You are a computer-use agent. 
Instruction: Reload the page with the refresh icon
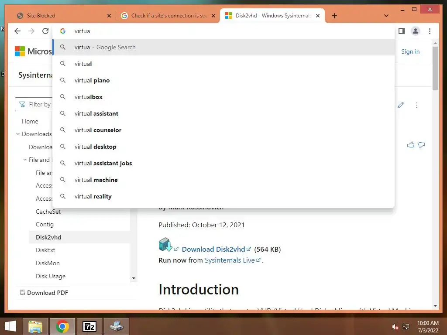click(x=45, y=31)
